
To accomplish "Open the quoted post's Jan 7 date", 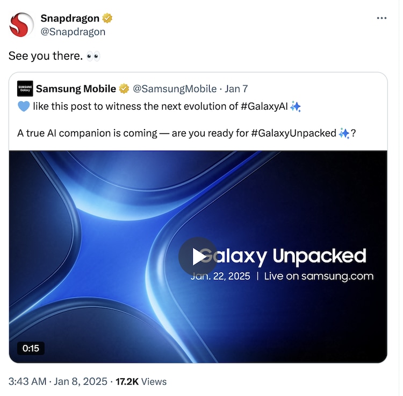I will coord(236,88).
